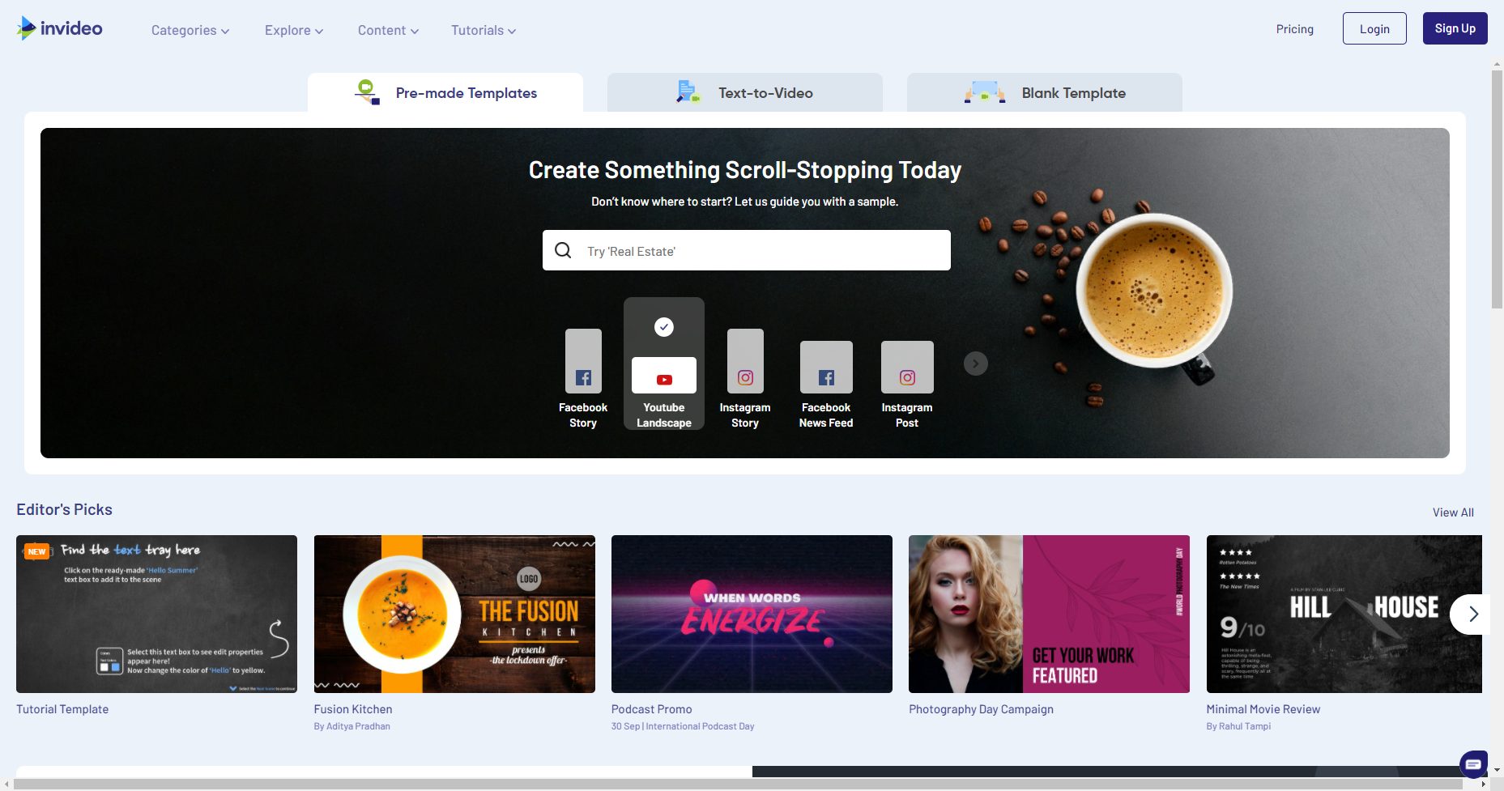Show more video formats with arrow
The image size is (1504, 791).
(976, 364)
